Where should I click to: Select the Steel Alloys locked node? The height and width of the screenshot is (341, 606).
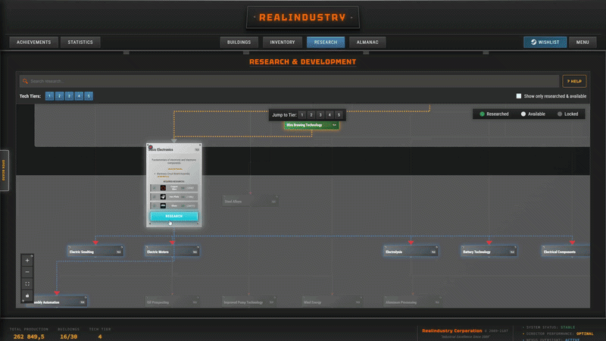click(250, 202)
